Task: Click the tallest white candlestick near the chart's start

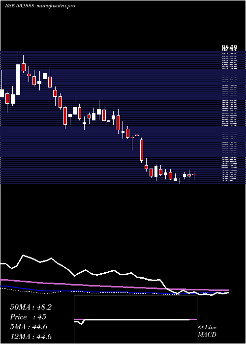Action: (18, 80)
